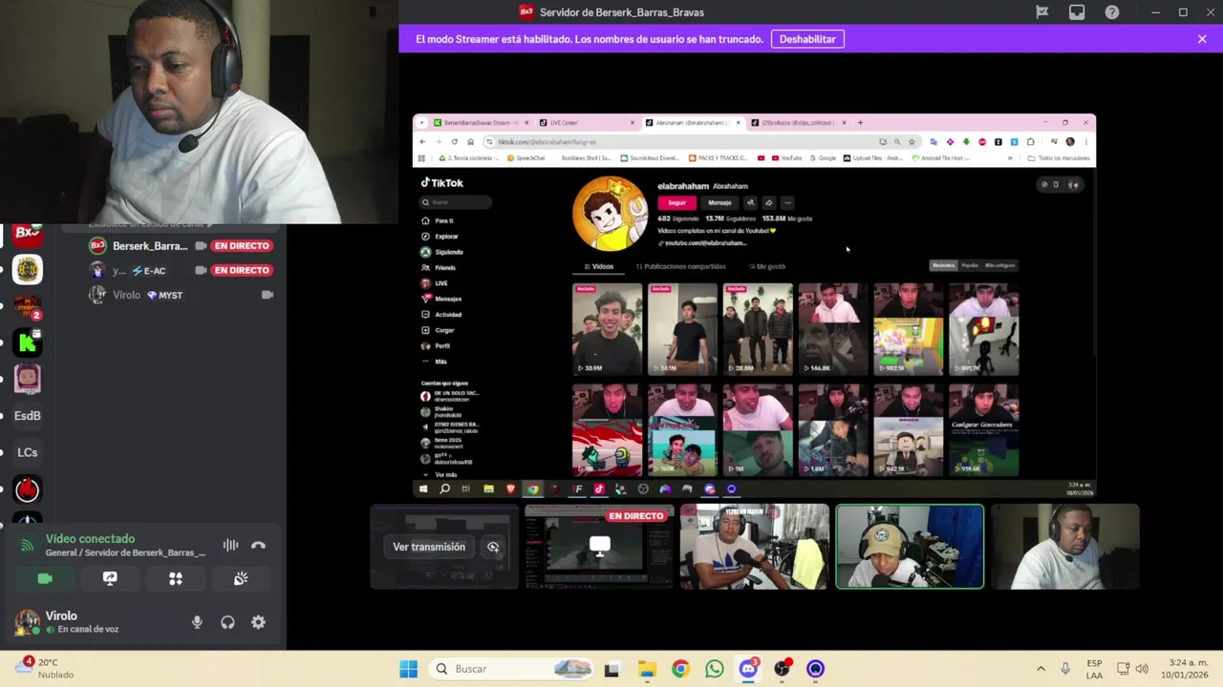Open the pixel-face avatar server icon
The width and height of the screenshot is (1223, 687).
point(28,379)
